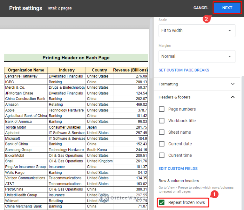Click SET CUSTOM PAGE BREAKS link
244x210 pixels.
tap(184, 70)
